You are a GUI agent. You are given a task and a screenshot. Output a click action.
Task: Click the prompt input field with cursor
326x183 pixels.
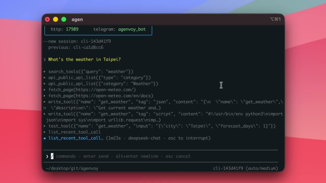point(163,156)
